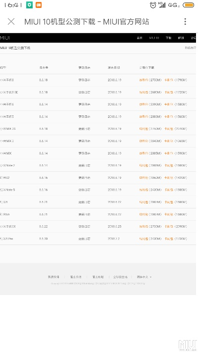The image size is (198, 352).
Task: Tap the green shield notification icon
Action: tap(29, 5)
